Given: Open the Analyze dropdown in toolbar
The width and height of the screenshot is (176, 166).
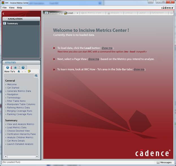Looking at the screenshot, I should pos(121,13).
